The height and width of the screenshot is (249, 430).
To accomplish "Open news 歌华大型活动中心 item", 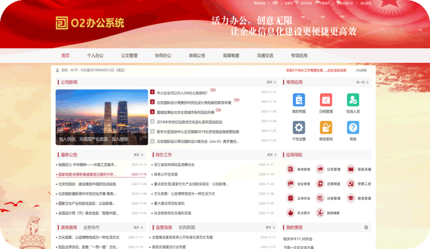I will click(198, 132).
